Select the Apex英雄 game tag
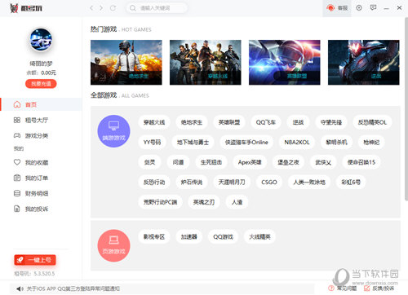Image resolution: width=408 pixels, height=295 pixels. point(250,162)
